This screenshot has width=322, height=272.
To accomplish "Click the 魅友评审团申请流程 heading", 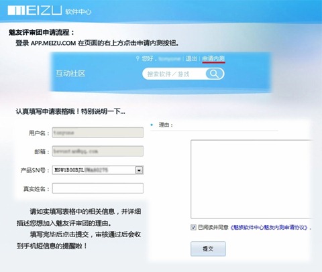I will (42, 33).
